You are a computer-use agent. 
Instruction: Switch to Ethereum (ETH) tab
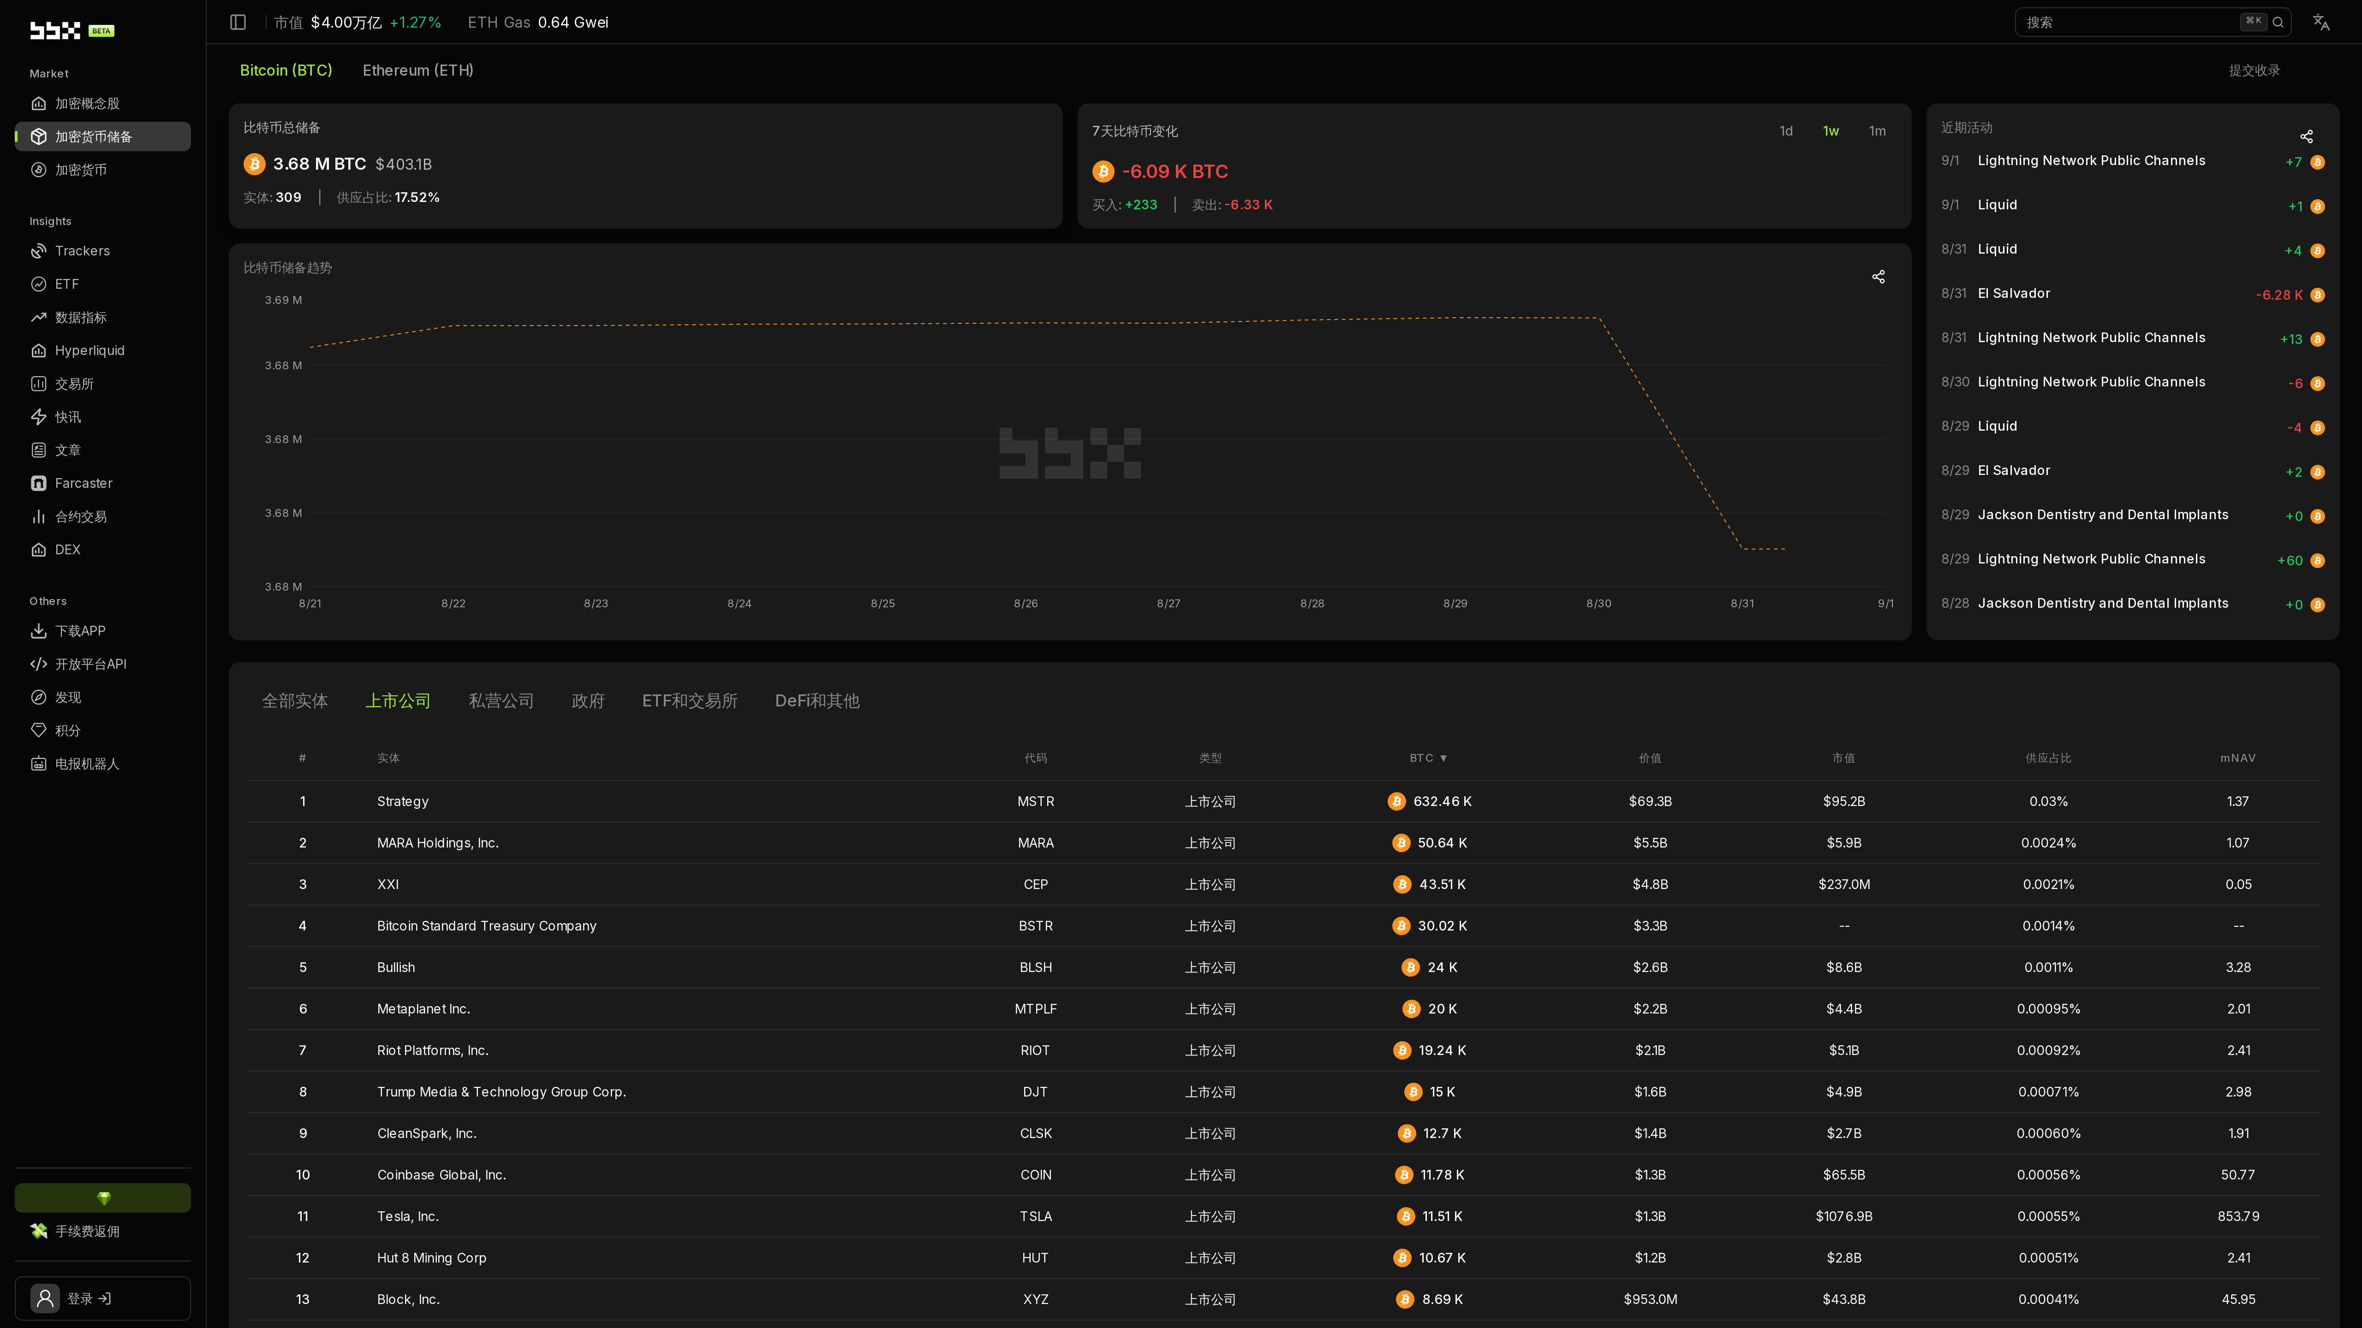click(x=418, y=71)
